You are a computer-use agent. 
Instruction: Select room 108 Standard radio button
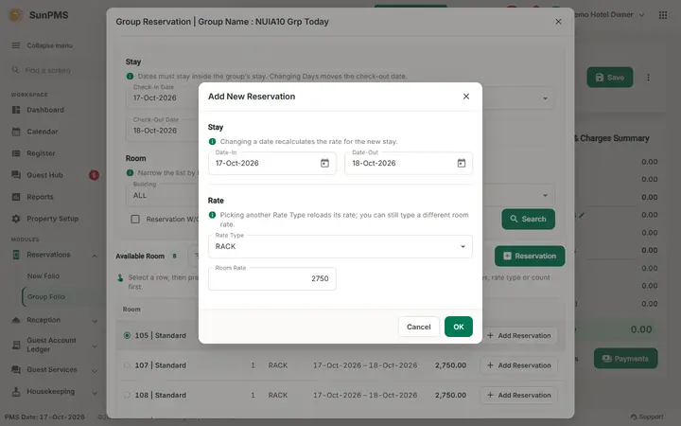(x=127, y=395)
